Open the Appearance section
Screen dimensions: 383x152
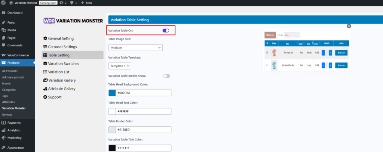point(17,148)
